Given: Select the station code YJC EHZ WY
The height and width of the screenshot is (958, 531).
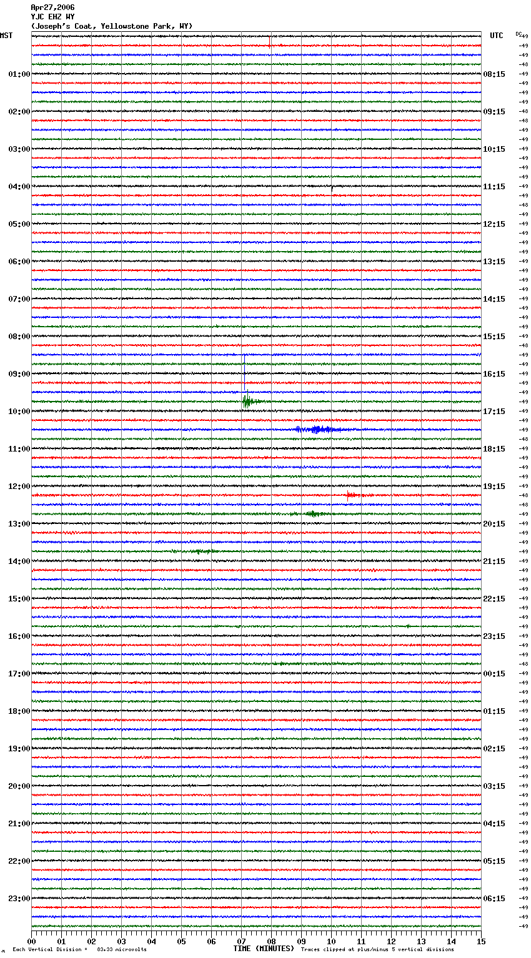Looking at the screenshot, I should coord(52,17).
